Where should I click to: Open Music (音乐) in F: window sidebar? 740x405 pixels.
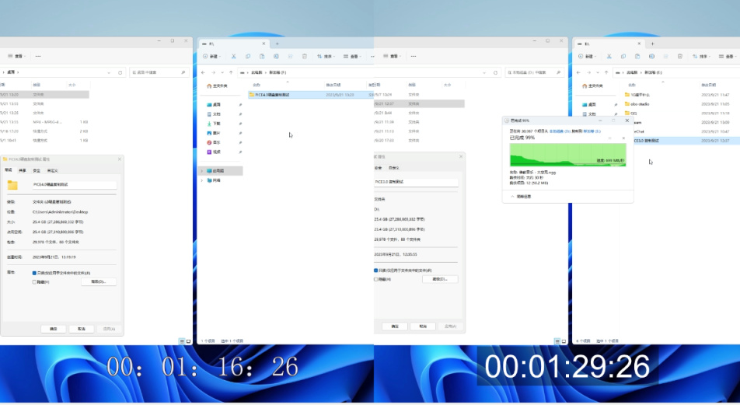(214, 142)
